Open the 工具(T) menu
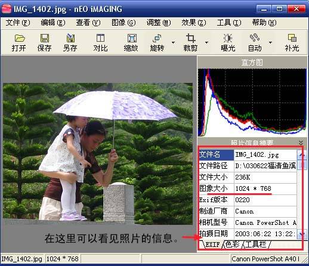Screen dimensions: 309x266 [229, 23]
